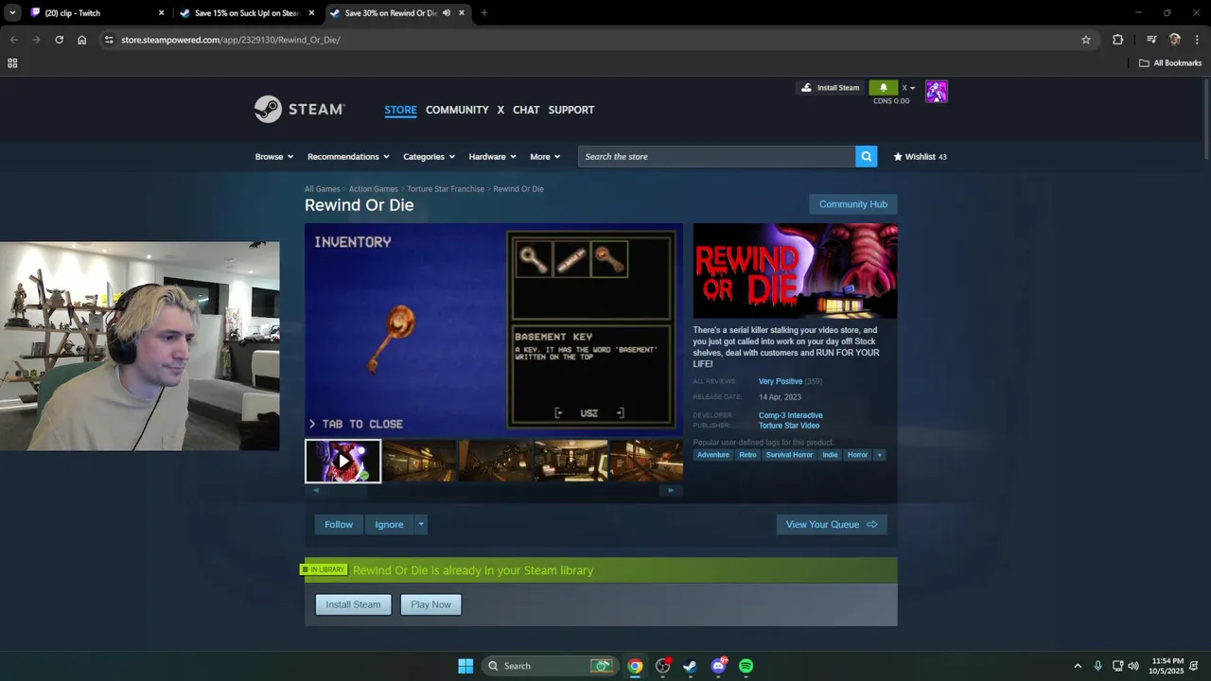Screen dimensions: 1211x681
Task: Open the green notifications bell
Action: (883, 88)
